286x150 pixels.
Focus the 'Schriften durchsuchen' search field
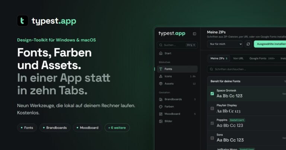tap(247, 69)
